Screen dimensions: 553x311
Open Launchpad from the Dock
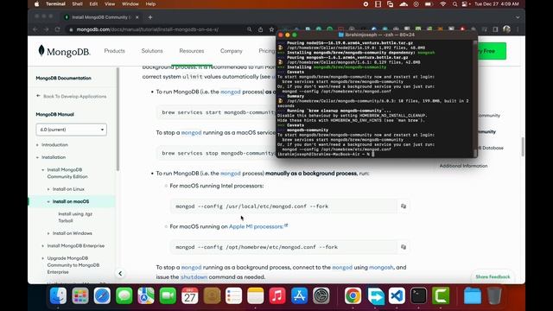80,295
